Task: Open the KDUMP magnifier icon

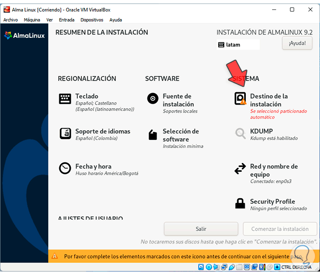Action: click(240, 134)
